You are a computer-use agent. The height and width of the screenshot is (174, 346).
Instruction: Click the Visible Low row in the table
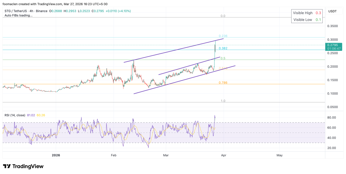click(307, 20)
